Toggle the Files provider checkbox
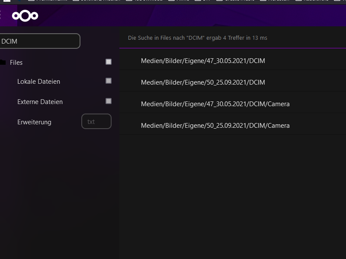Image resolution: width=346 pixels, height=259 pixels. (x=109, y=62)
